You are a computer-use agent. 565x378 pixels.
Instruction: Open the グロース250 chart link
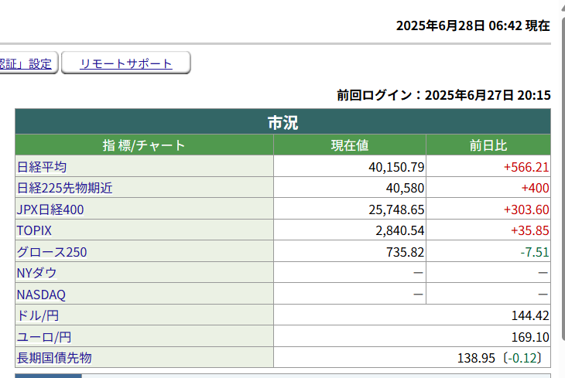click(52, 252)
